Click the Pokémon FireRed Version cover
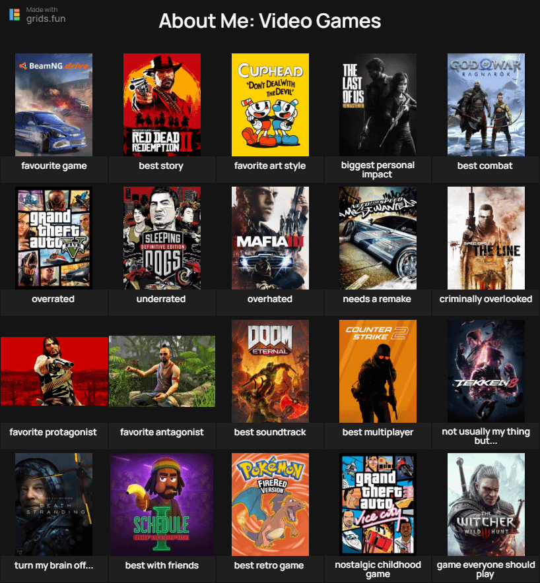The height and width of the screenshot is (583, 540). pos(270,505)
